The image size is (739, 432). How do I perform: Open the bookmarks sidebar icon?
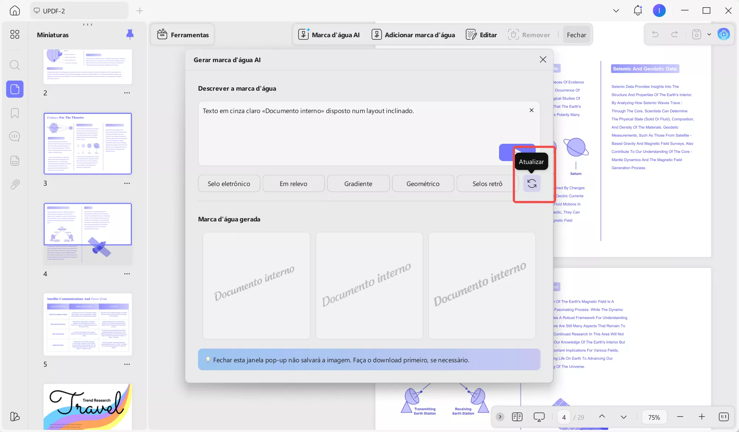(x=15, y=113)
